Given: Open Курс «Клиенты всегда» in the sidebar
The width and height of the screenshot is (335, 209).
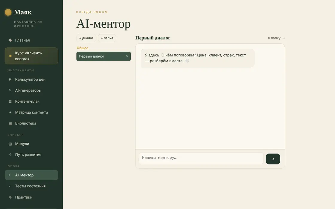Looking at the screenshot, I should [x=31, y=56].
